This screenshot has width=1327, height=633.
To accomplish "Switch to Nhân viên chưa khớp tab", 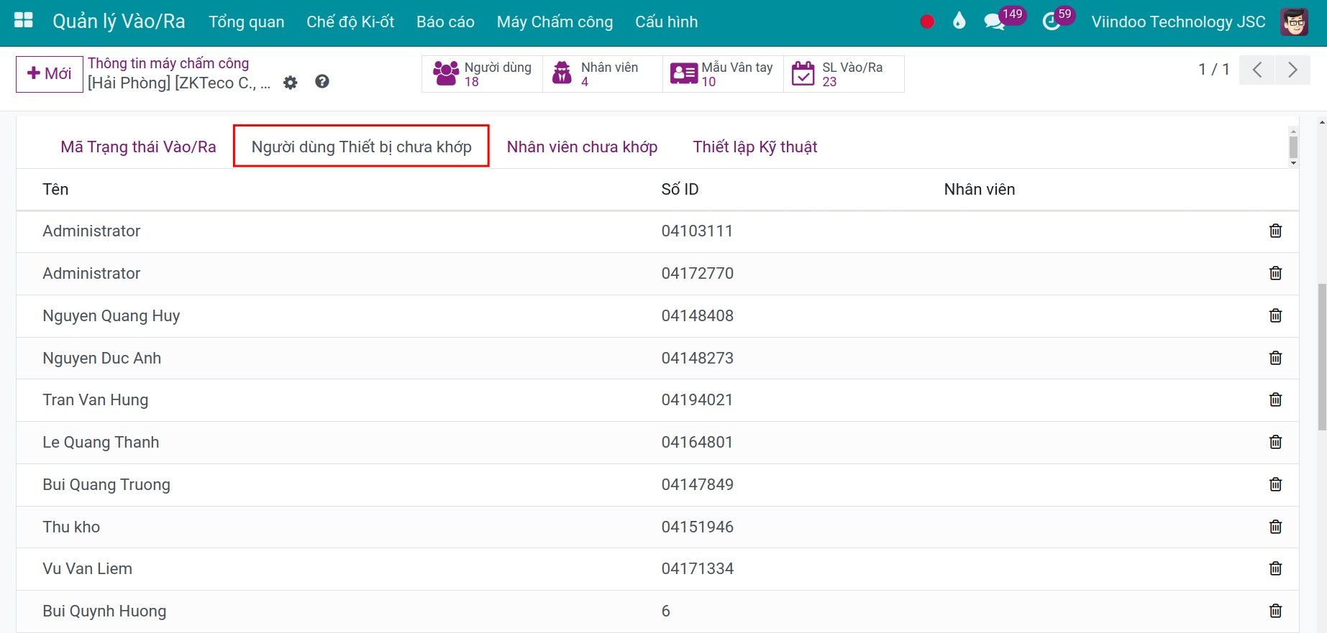I will (582, 147).
